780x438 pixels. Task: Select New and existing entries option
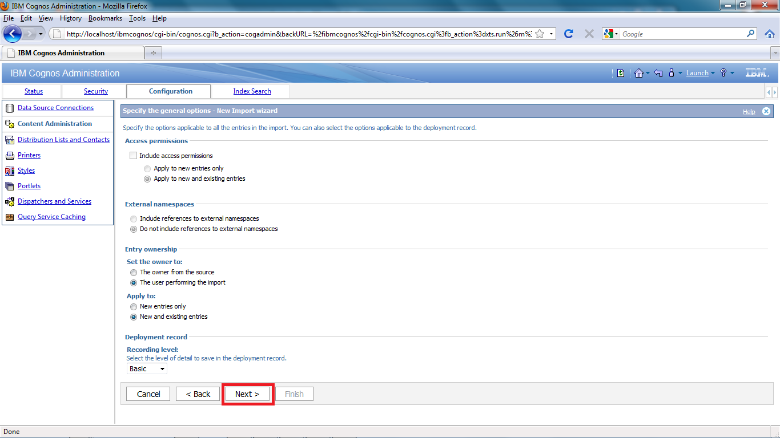tap(134, 317)
